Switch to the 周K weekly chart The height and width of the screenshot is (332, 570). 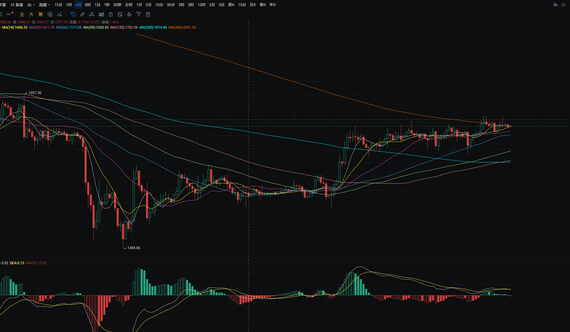click(231, 5)
